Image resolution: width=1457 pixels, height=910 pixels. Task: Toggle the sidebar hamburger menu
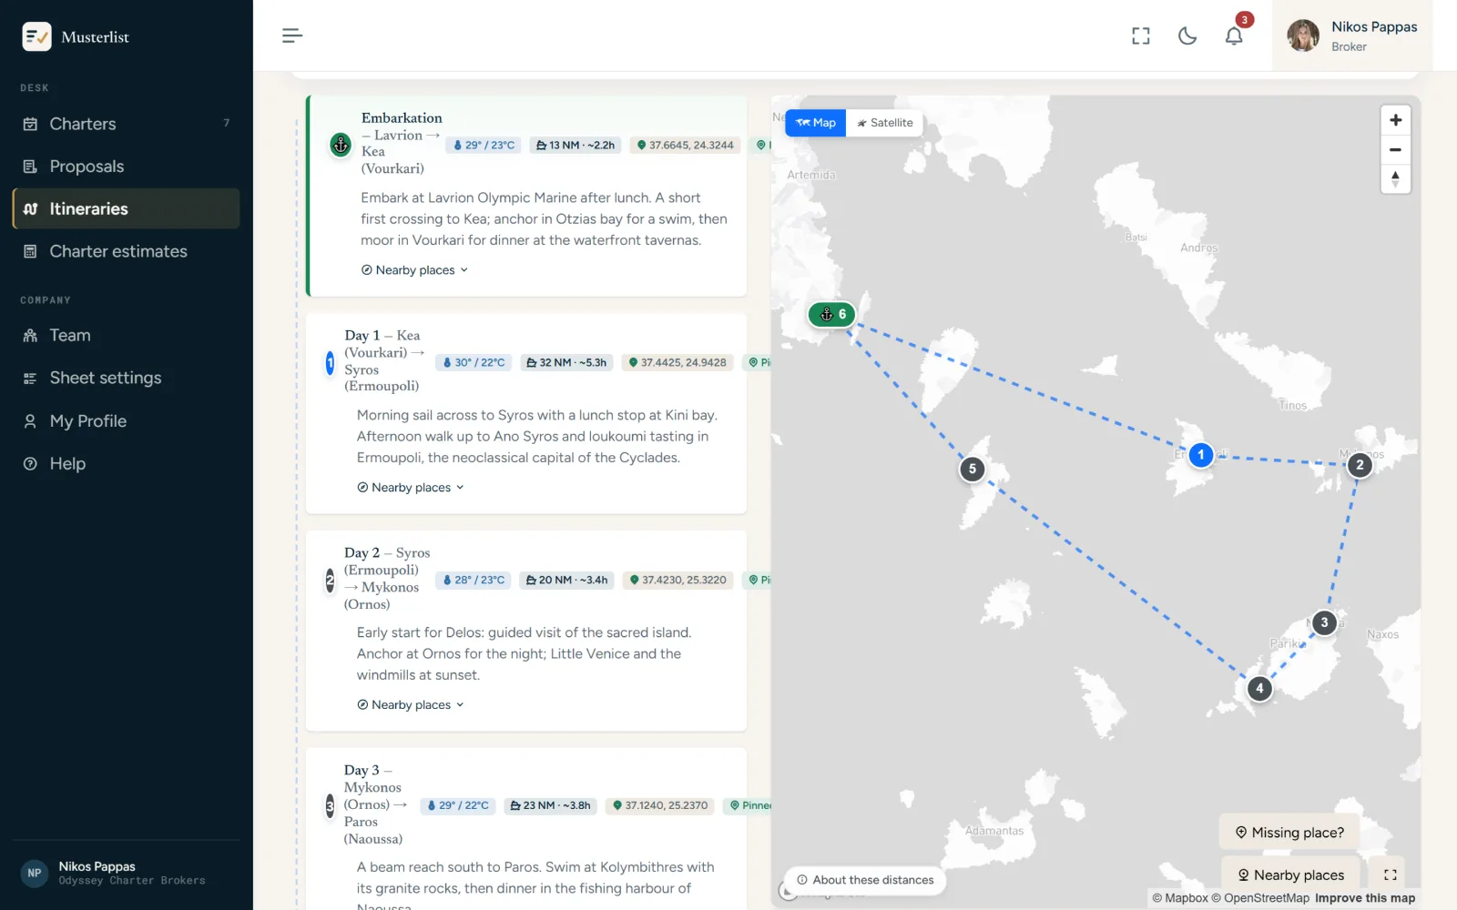(291, 35)
